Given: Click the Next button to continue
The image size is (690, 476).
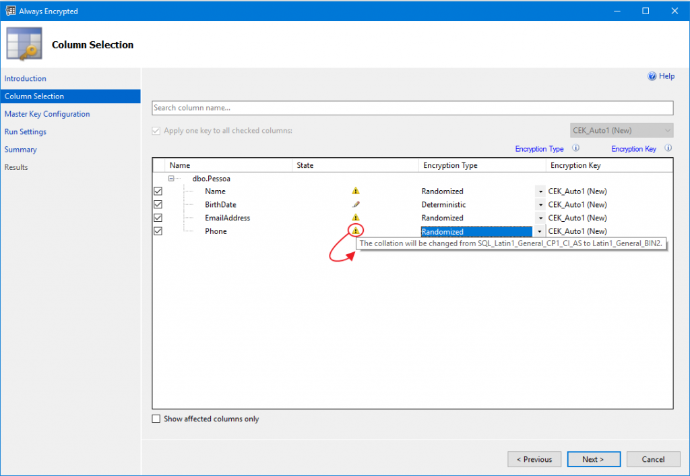Looking at the screenshot, I should [x=594, y=459].
